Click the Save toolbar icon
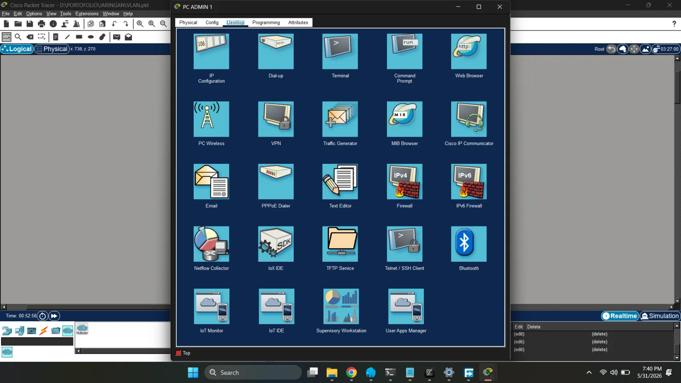Viewport: 681px width, 383px height. click(x=29, y=24)
